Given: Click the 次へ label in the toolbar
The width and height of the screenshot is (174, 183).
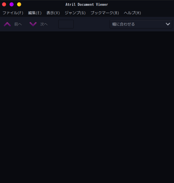Looking at the screenshot, I should (x=44, y=24).
